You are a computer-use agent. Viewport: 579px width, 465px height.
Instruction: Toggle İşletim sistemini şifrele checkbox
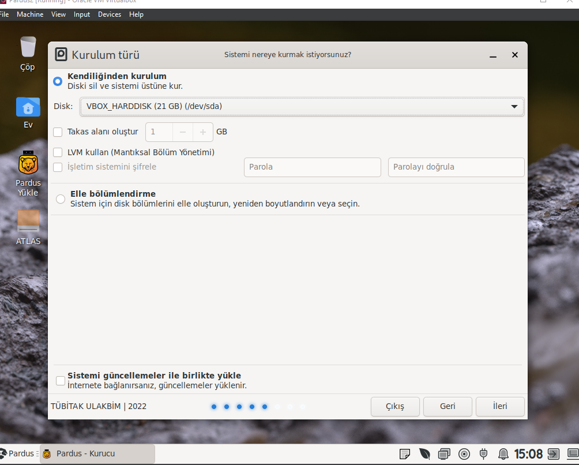(x=58, y=167)
